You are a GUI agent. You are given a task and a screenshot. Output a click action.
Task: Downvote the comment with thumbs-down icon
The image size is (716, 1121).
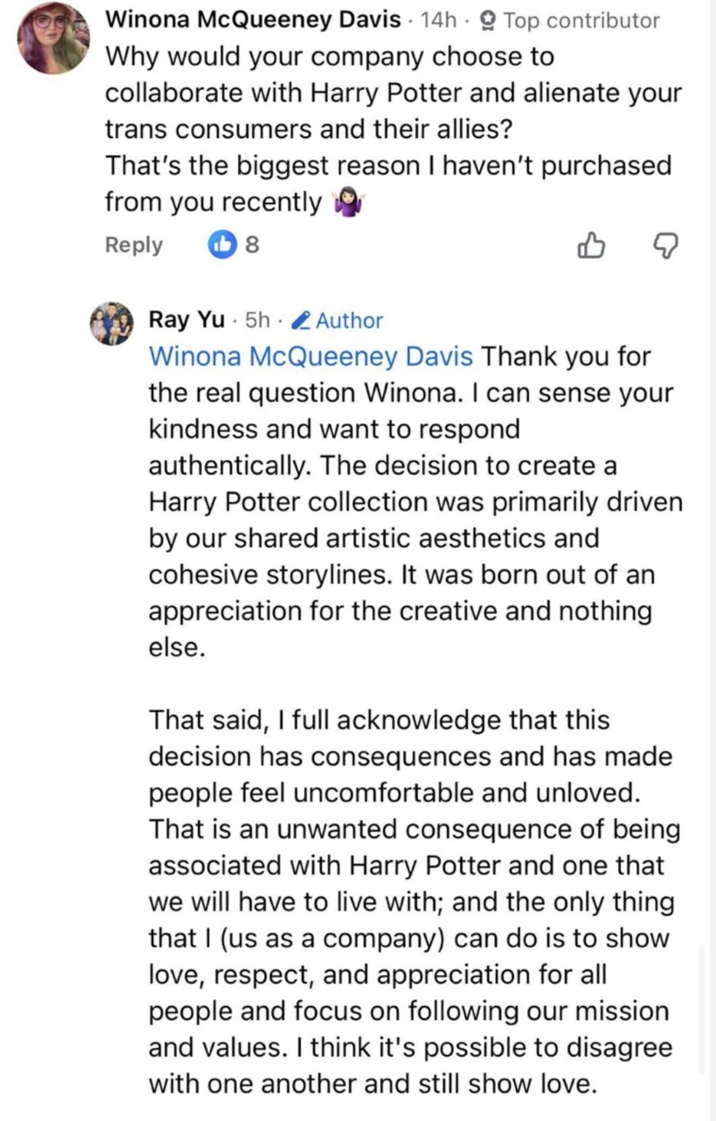point(666,246)
